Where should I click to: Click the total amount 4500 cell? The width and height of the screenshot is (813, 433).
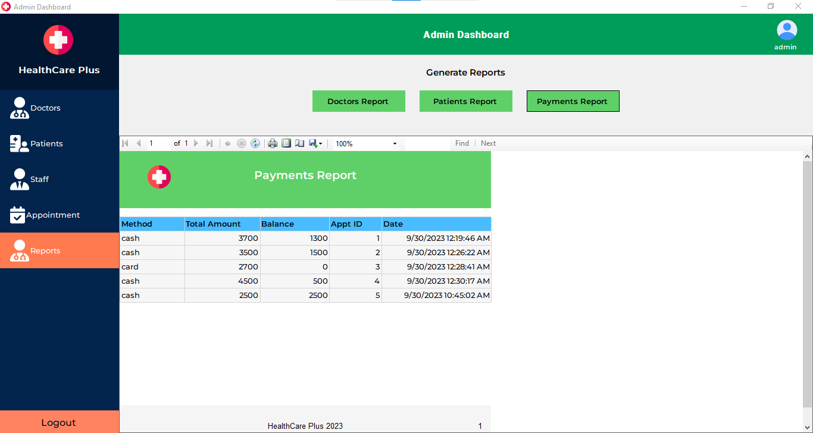pos(223,281)
